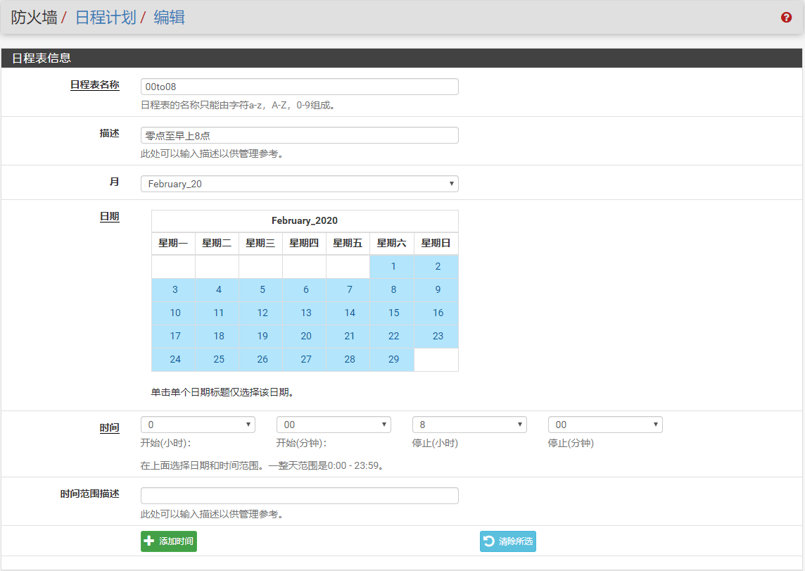Click the green Add Time (添加时间) button
The image size is (805, 571).
pos(169,541)
